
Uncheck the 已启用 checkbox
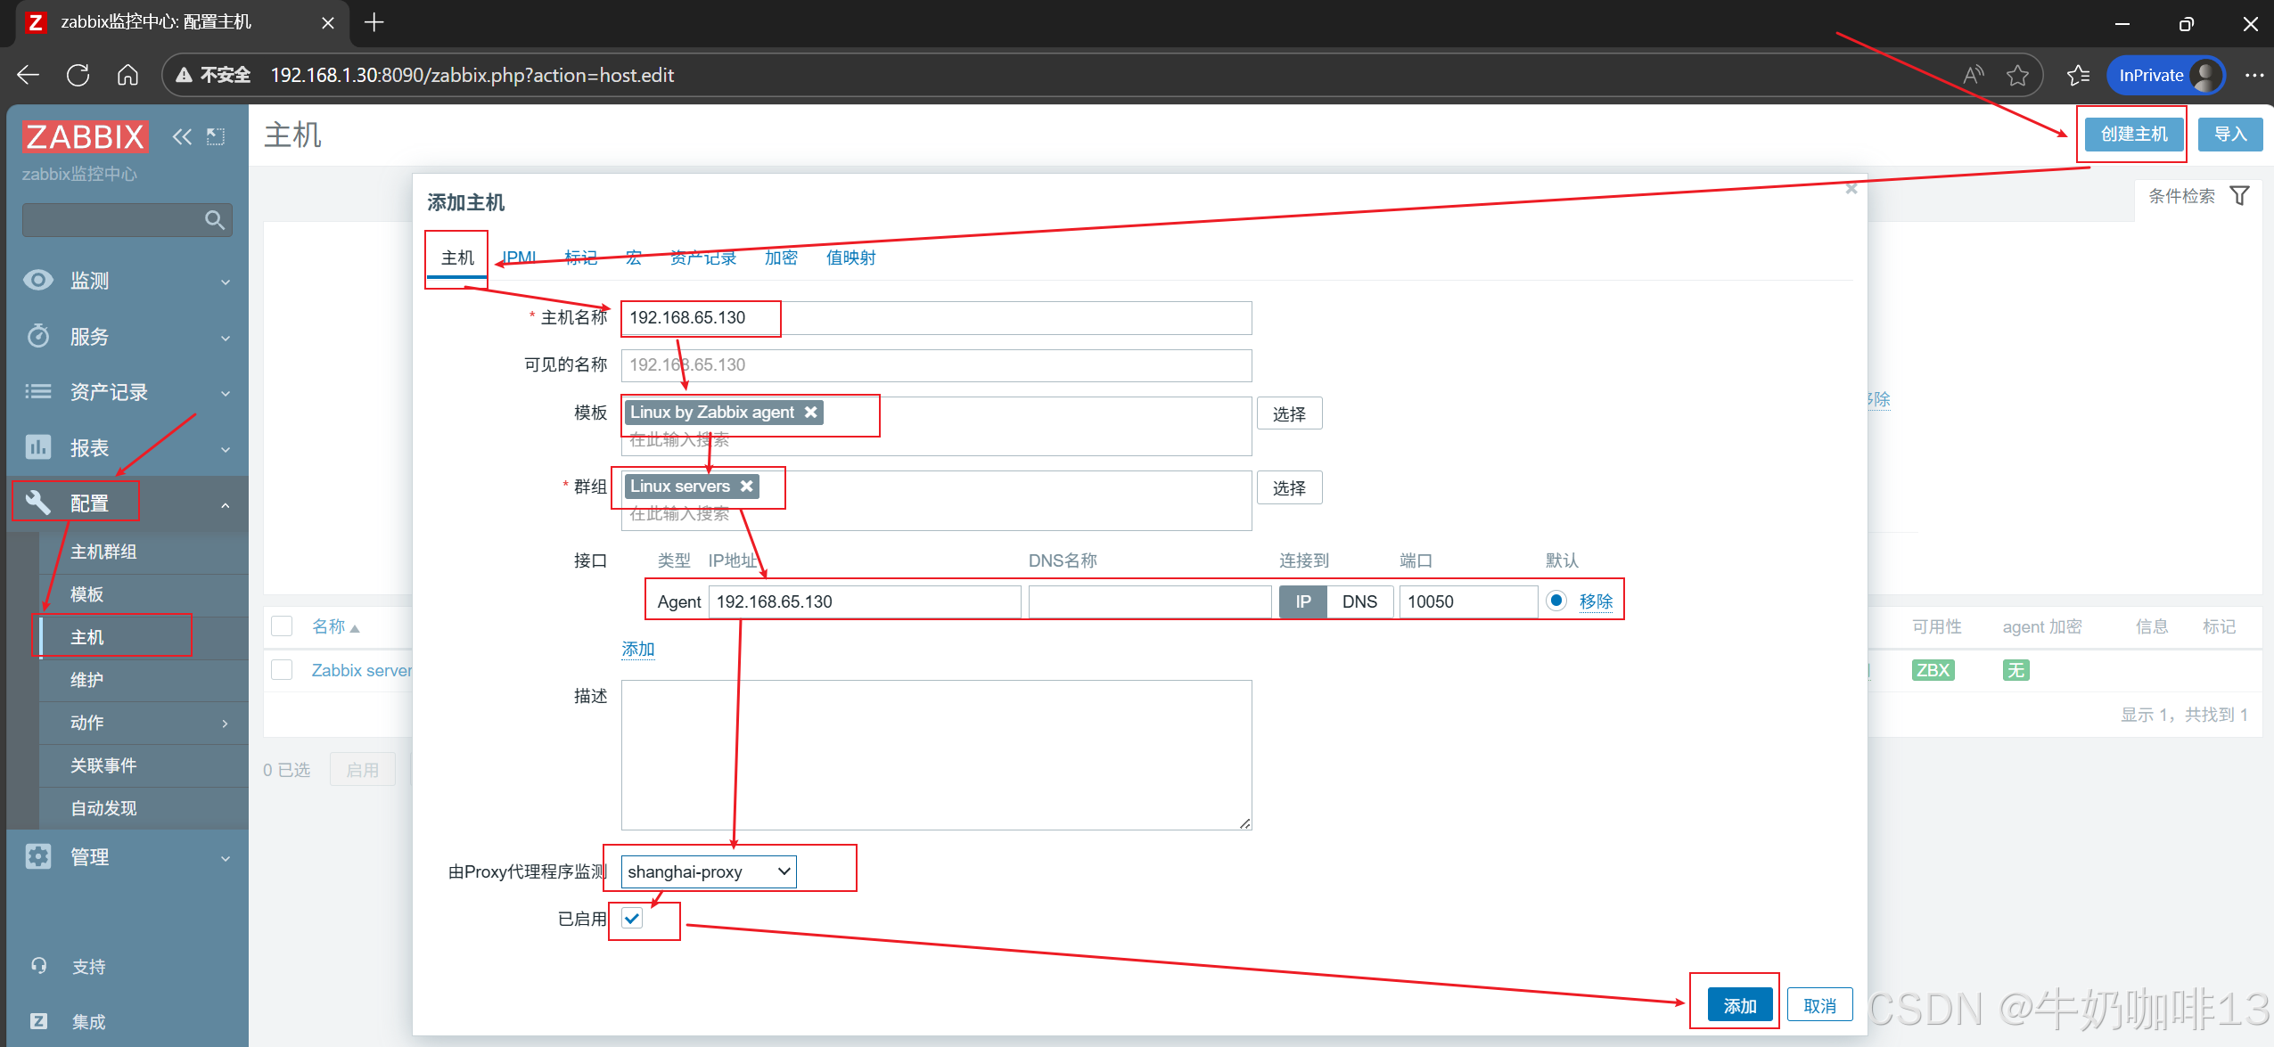(x=632, y=918)
